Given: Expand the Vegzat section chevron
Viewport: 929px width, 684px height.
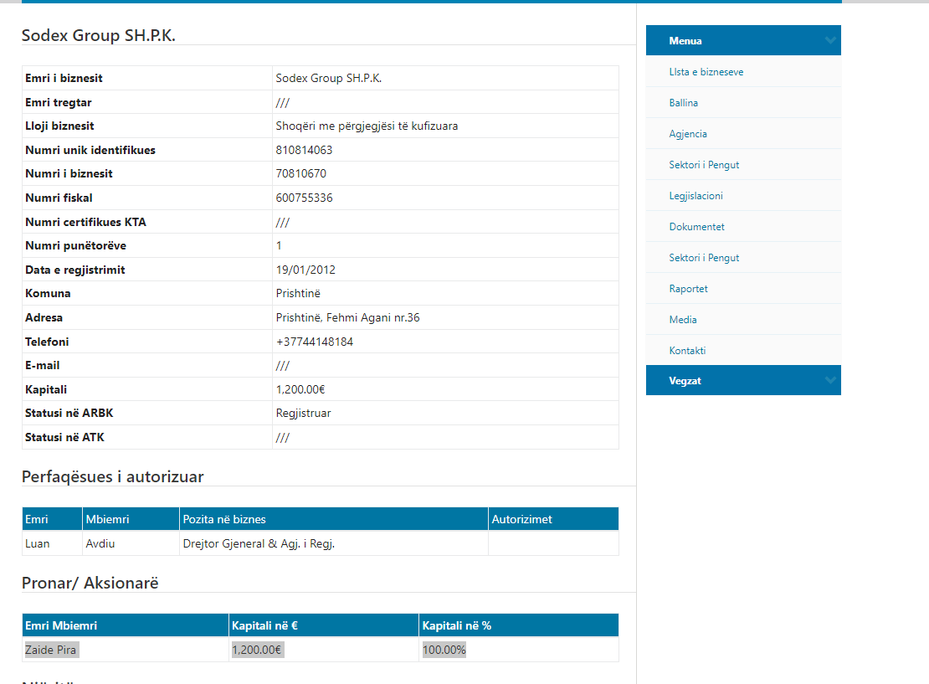Looking at the screenshot, I should tap(829, 380).
